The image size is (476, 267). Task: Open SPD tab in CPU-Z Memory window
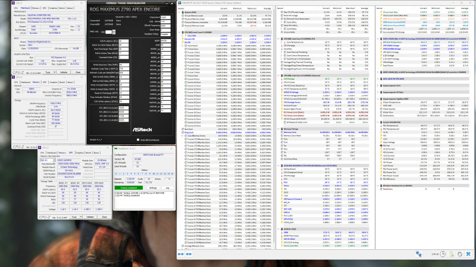[x=44, y=82]
